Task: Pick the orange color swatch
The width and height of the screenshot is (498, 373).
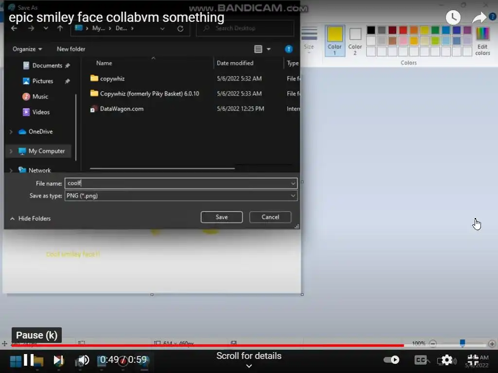Action: (414, 30)
